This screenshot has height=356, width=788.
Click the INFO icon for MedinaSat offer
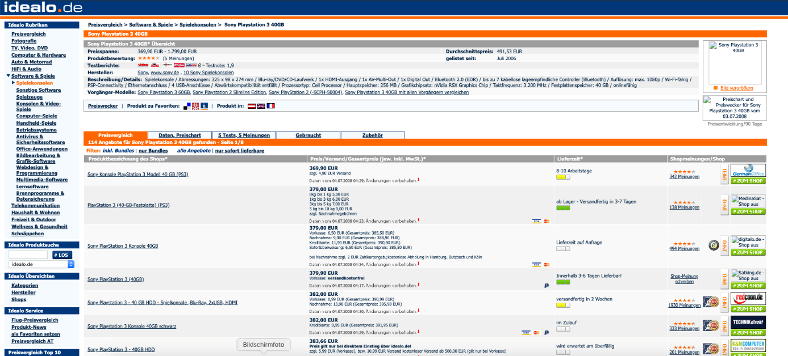[724, 204]
